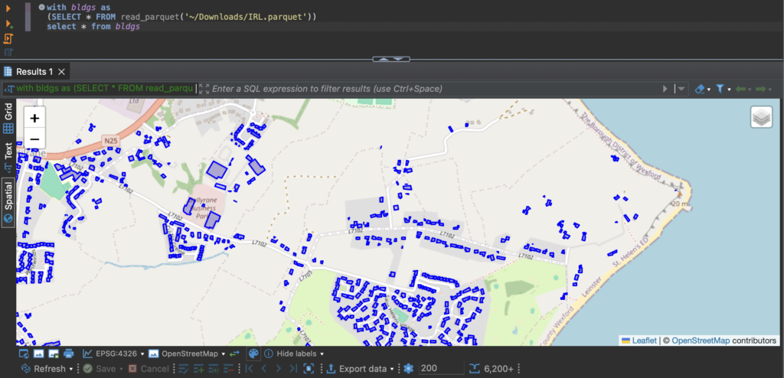Image resolution: width=784 pixels, height=378 pixels.
Task: Toggle record mode icon in bottom toolbar
Action: tap(309, 369)
